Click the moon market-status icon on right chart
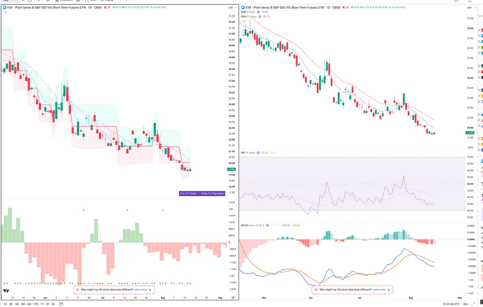Screen dimensions: 483x307 click(x=343, y=8)
